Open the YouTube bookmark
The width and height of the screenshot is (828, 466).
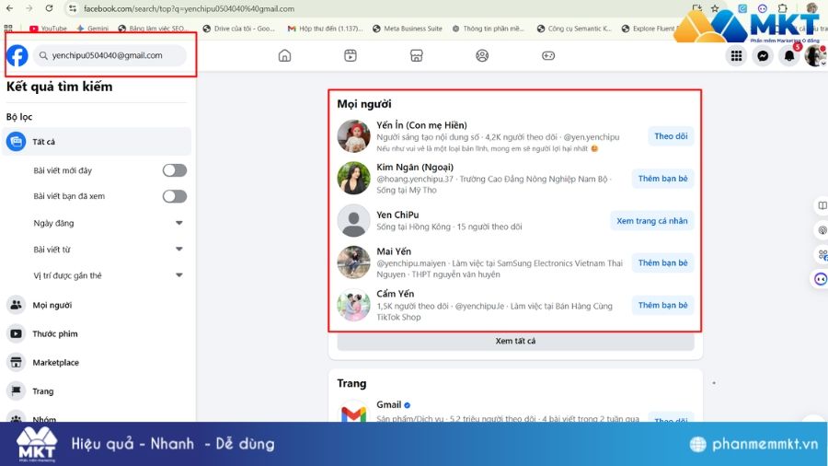[x=48, y=29]
